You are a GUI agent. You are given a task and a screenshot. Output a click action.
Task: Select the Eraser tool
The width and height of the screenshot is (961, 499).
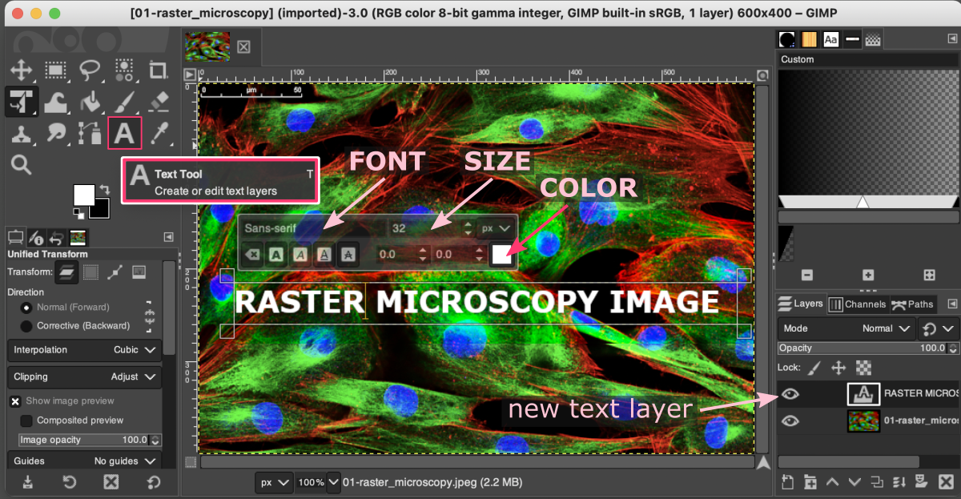[x=159, y=102]
